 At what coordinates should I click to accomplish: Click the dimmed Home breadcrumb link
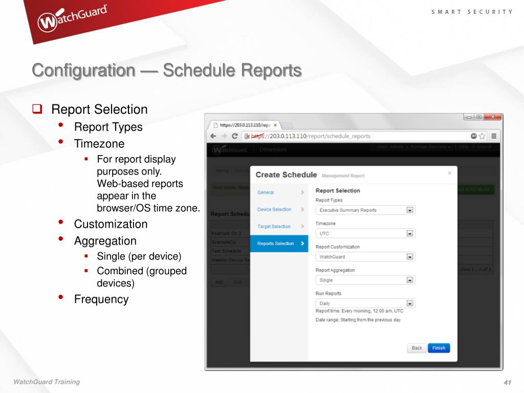(x=222, y=170)
